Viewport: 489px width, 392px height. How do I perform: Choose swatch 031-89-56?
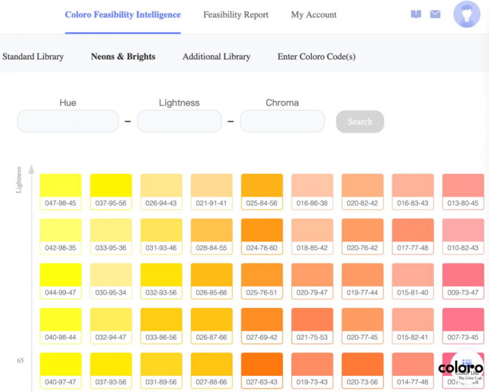point(161,370)
